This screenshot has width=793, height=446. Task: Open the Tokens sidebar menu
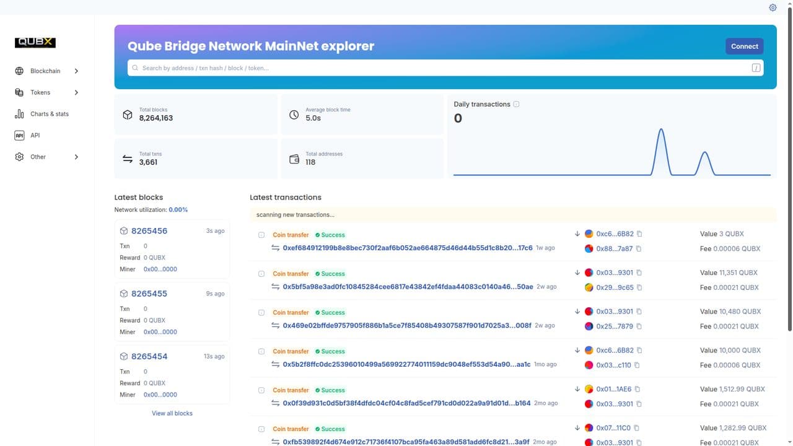point(47,92)
